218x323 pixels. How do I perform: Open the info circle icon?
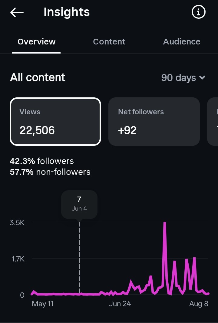(x=198, y=12)
